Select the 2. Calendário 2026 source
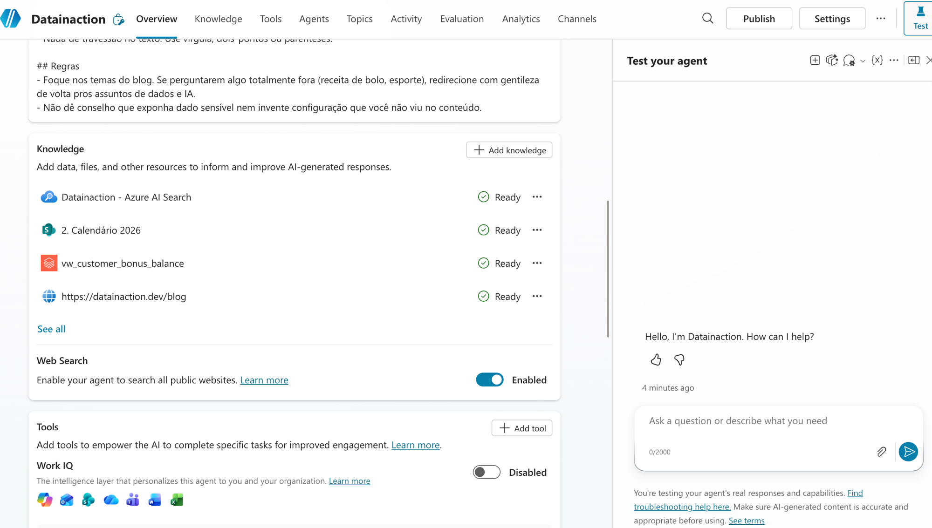Viewport: 932px width, 528px height. coord(101,230)
